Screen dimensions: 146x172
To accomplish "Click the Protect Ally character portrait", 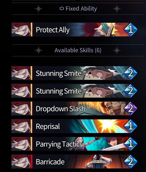I will 21,29.
